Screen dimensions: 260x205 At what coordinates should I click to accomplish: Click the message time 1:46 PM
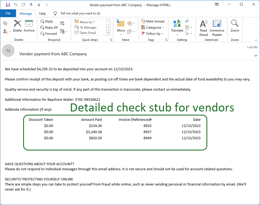[x=252, y=47]
